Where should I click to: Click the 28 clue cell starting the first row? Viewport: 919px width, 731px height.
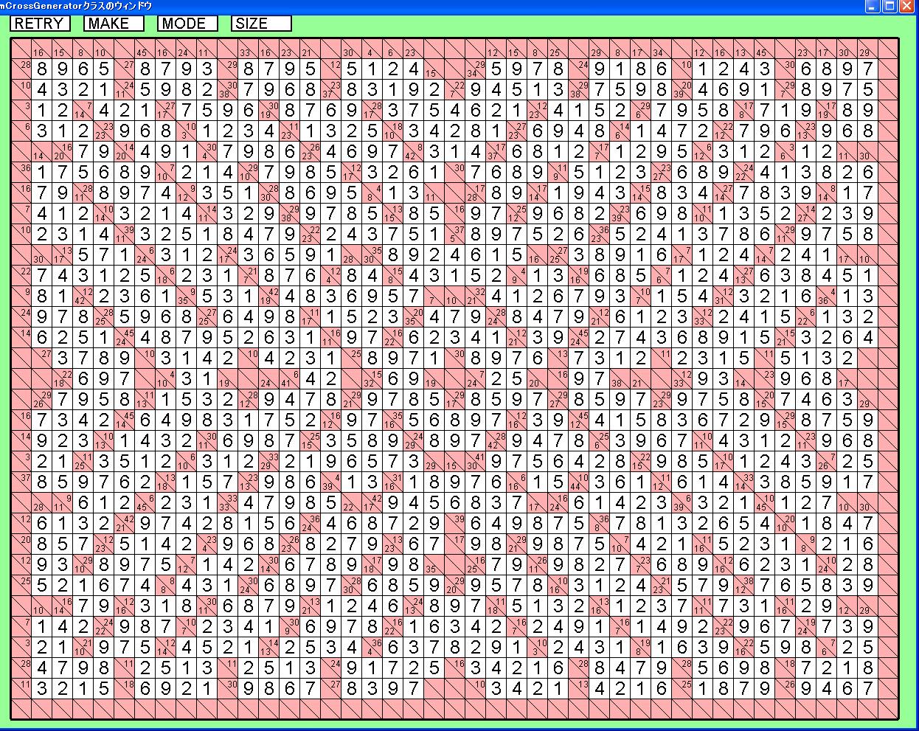(x=22, y=69)
